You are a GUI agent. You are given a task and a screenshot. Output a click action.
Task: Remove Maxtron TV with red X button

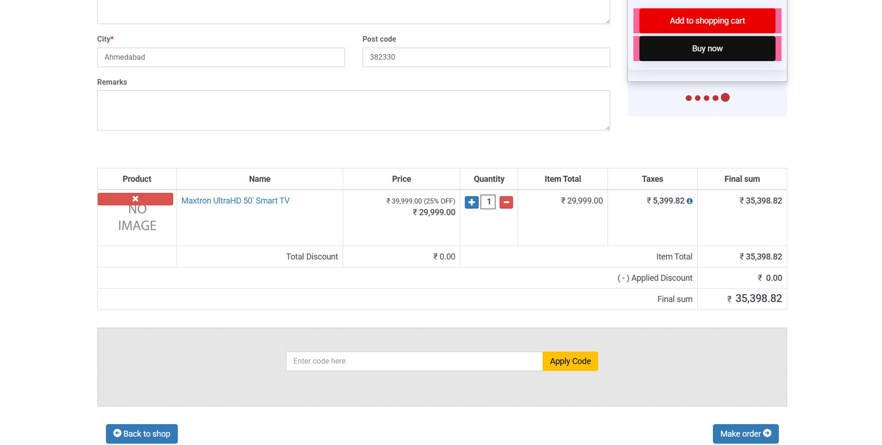click(135, 199)
